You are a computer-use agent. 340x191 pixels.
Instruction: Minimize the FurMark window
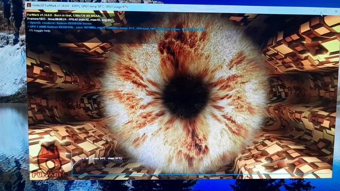click(x=314, y=11)
